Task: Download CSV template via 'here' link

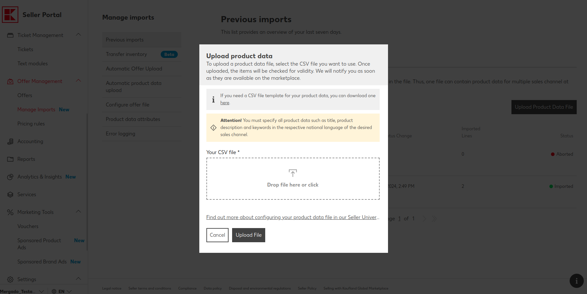Action: [225, 103]
